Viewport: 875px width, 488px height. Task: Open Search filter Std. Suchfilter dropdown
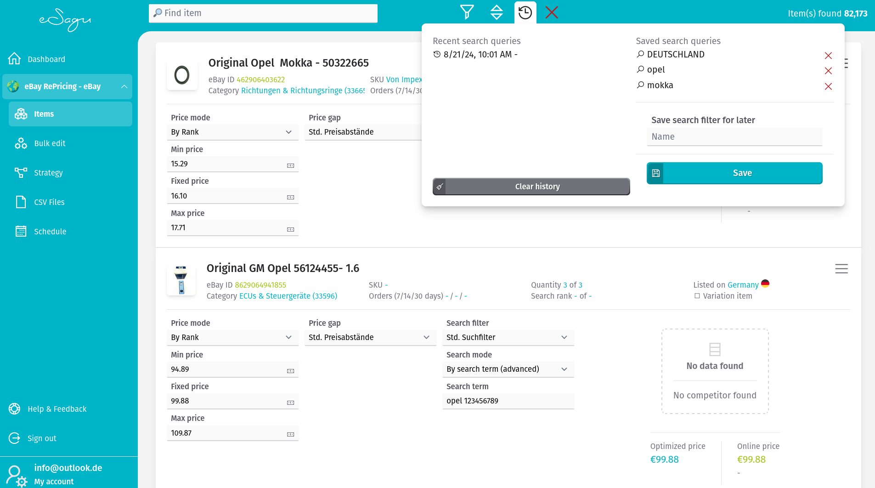coord(508,338)
